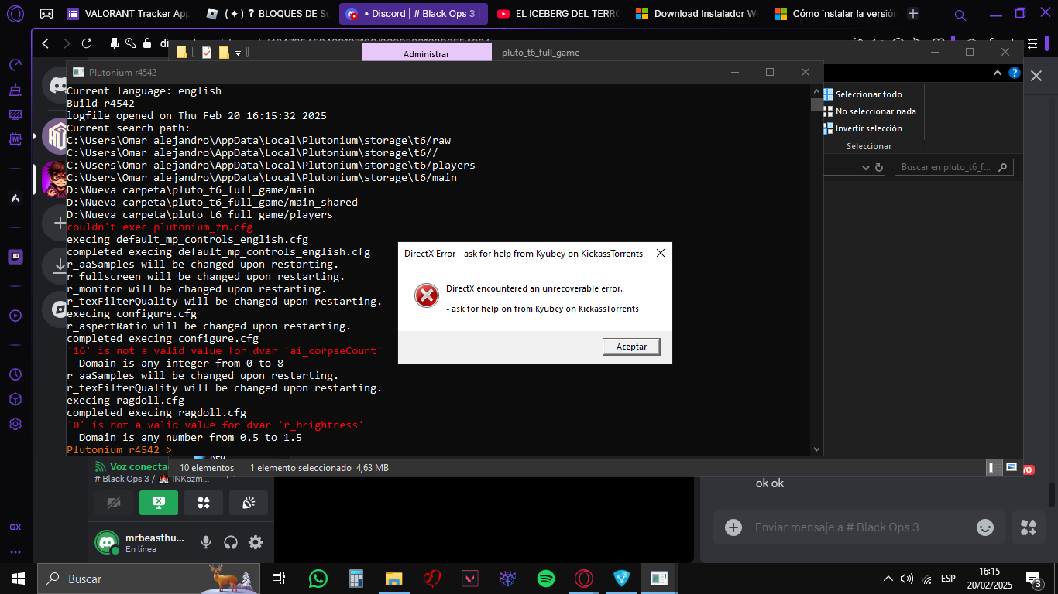This screenshot has width=1058, height=594.
Task: Click the Opera tab search magnifier icon
Action: tap(960, 15)
